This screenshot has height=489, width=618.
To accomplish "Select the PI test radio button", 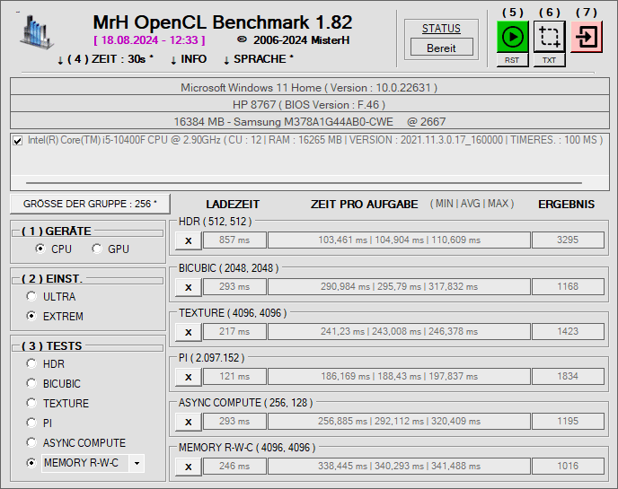I will 31,423.
